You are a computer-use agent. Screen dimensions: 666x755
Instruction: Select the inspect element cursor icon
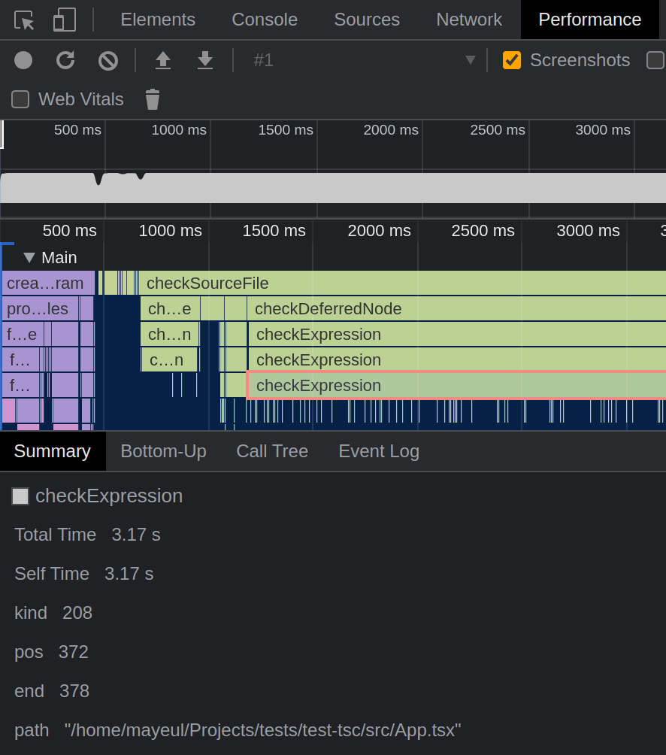[23, 20]
